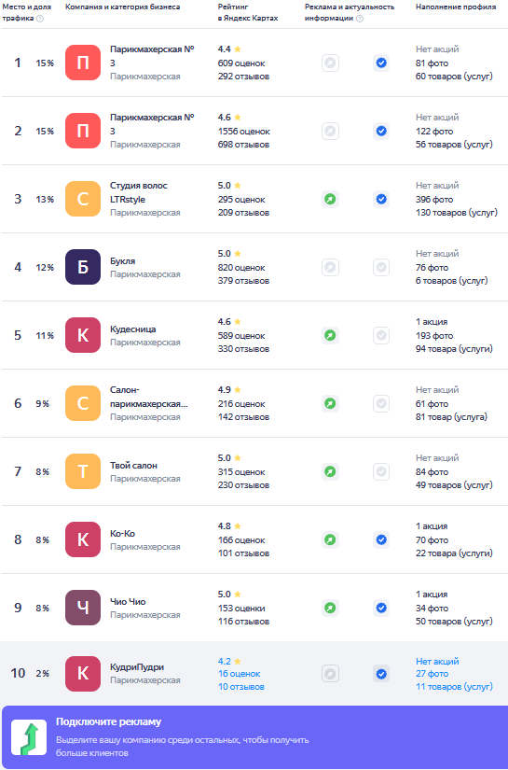Click the dark 'Б' logo of Букля
This screenshot has width=508, height=770.
[x=83, y=267]
